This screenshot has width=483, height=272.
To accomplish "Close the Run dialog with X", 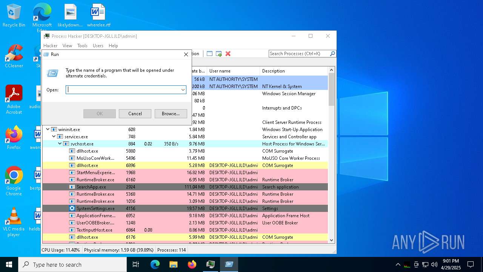I will 186,54.
